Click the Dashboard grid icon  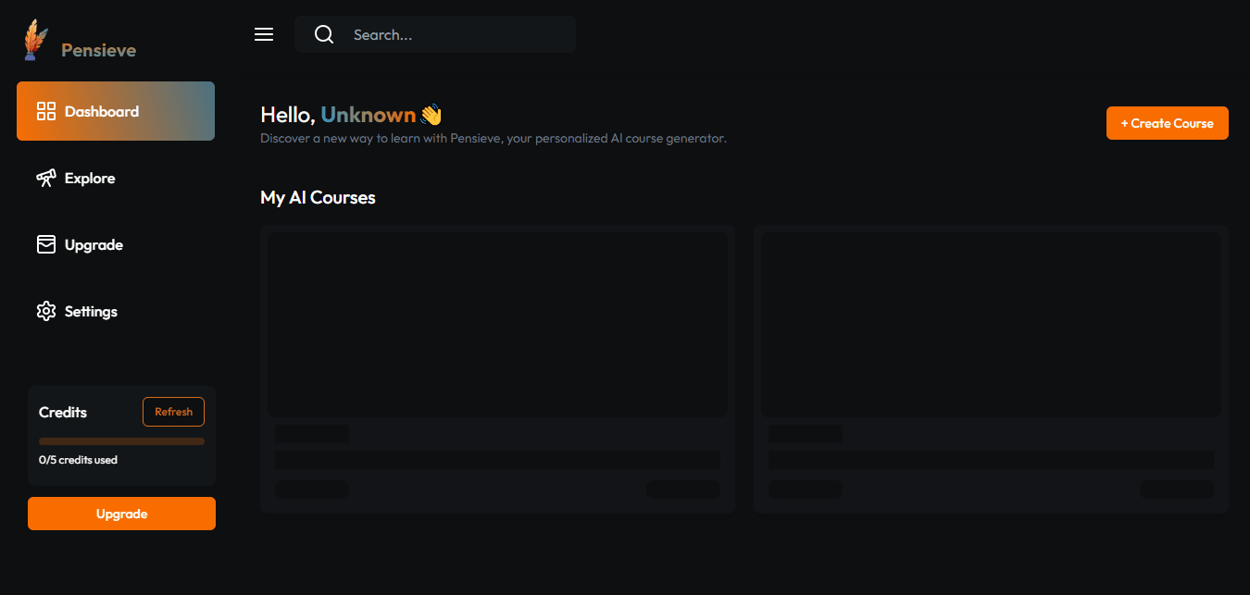(46, 111)
